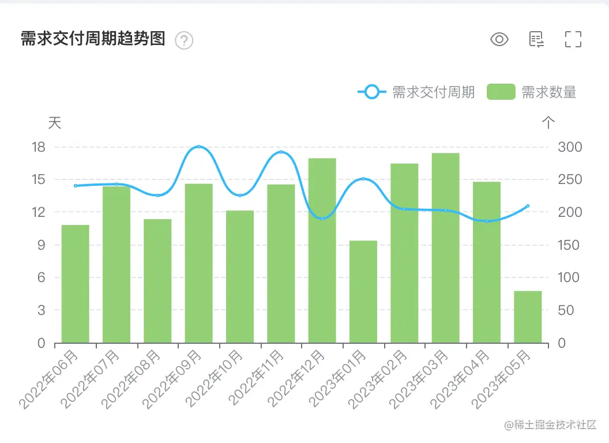
Task: Click line end point at 2023年05月
Action: tap(528, 206)
